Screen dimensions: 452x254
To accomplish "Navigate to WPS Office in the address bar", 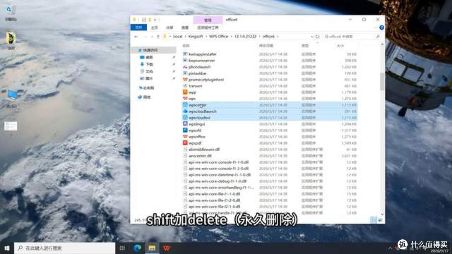I will pos(218,36).
